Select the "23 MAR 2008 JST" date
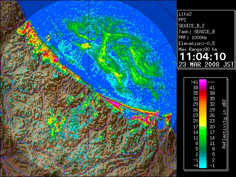 click(x=206, y=65)
